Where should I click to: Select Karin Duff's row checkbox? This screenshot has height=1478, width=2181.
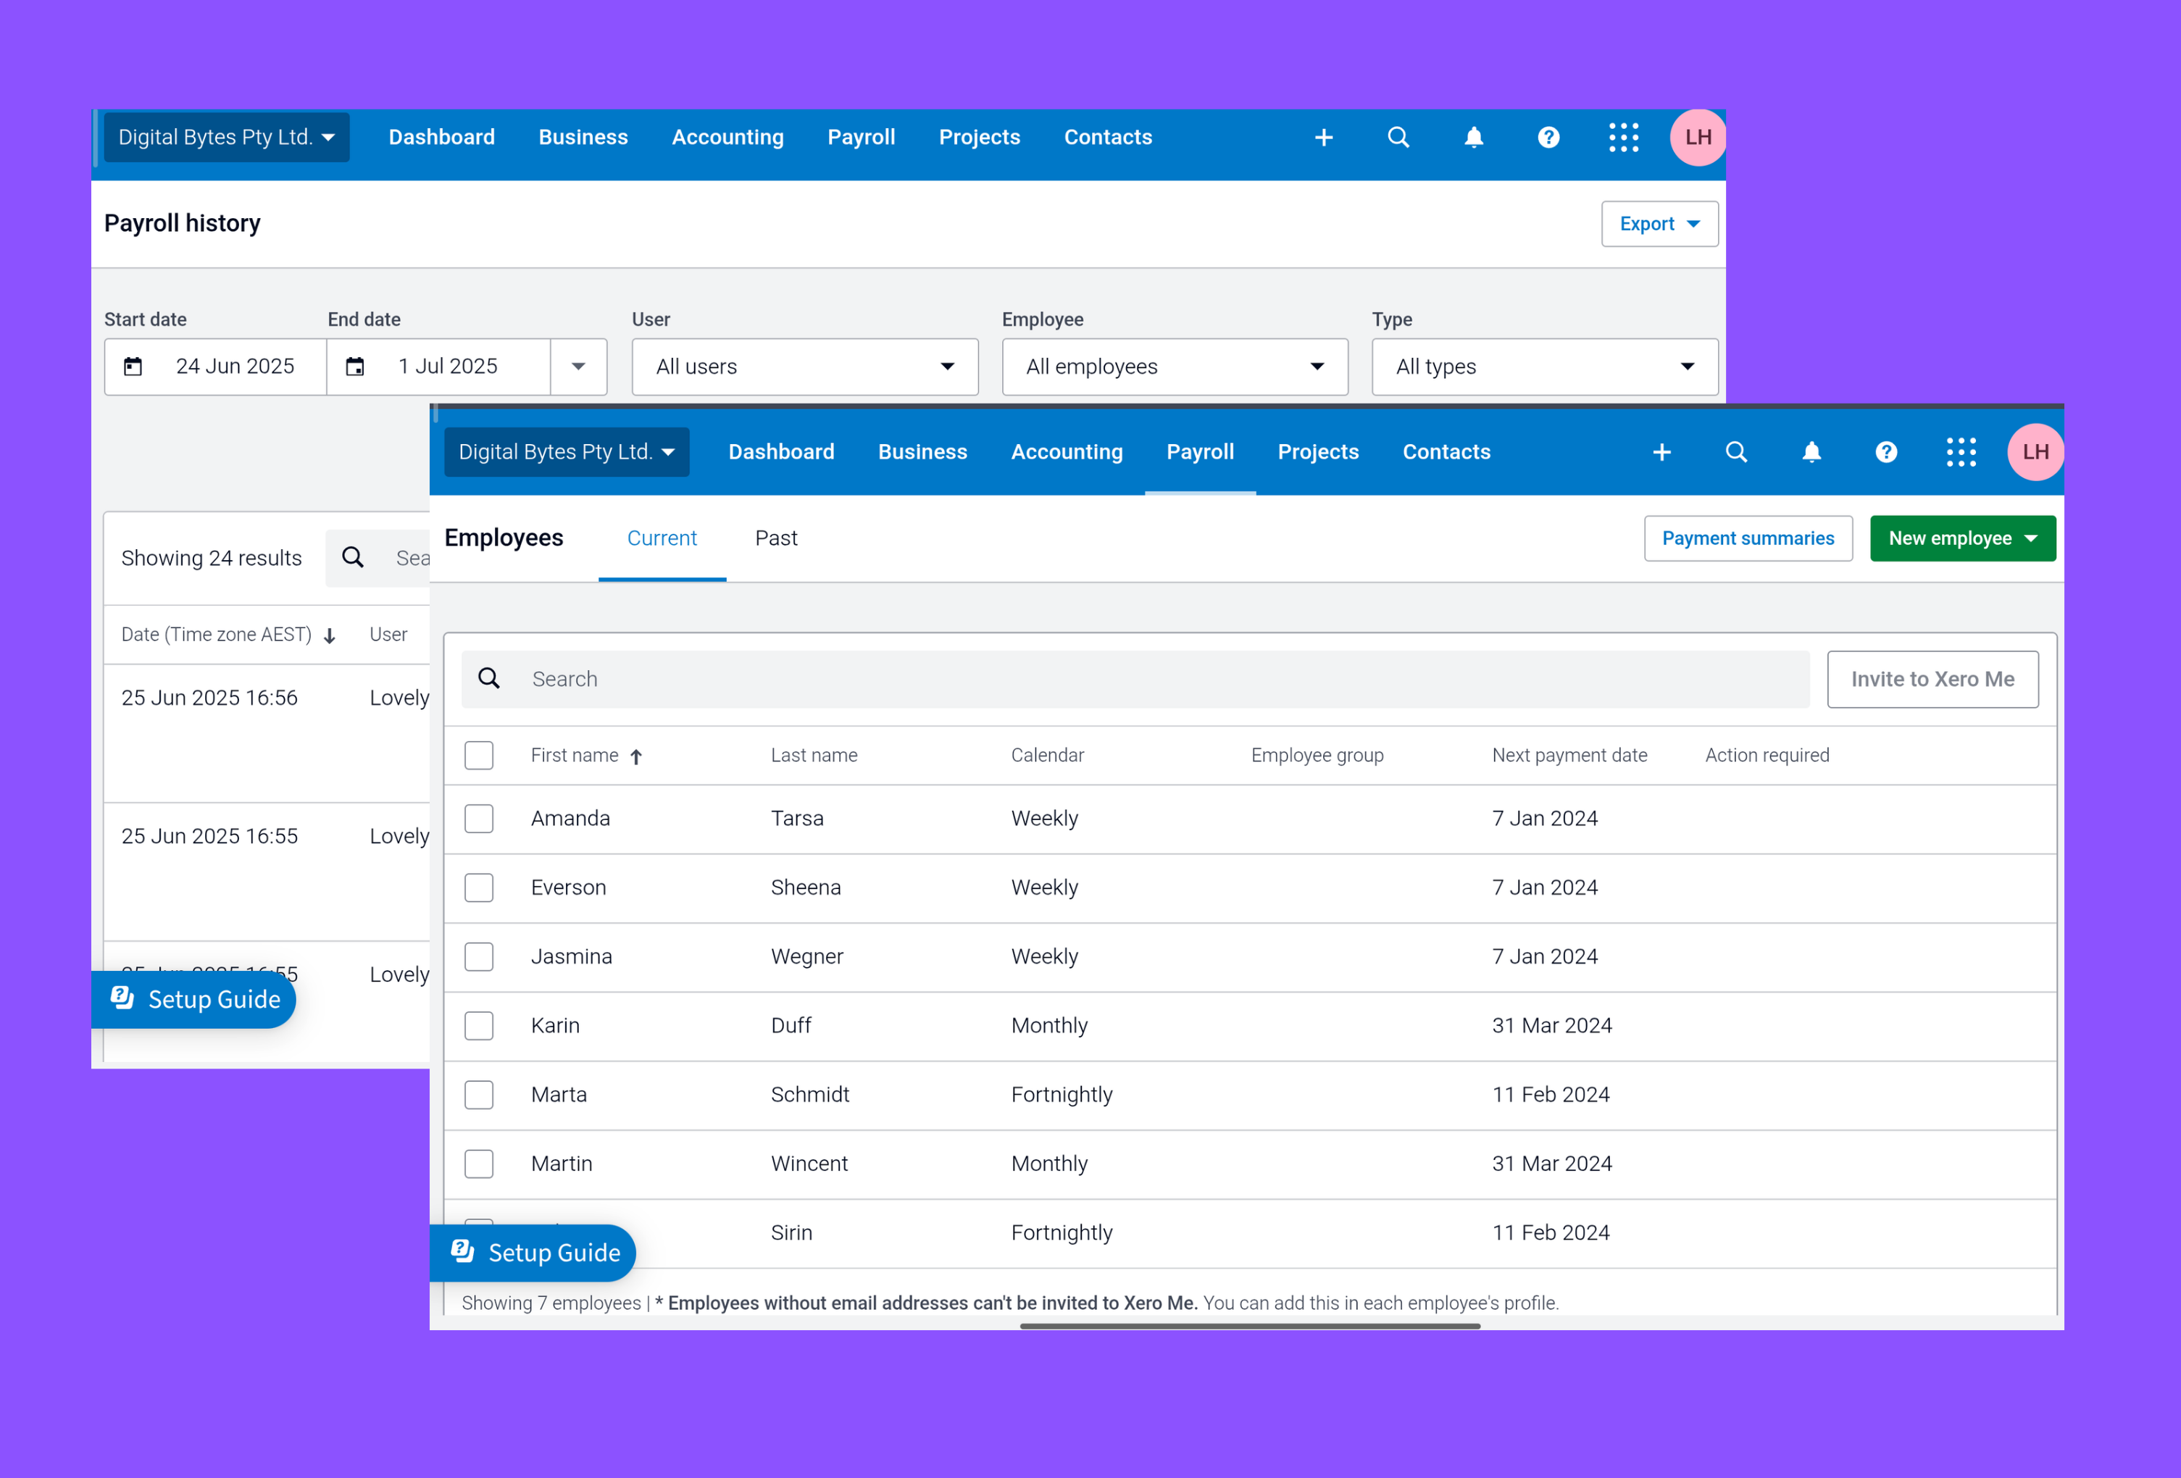click(x=479, y=1026)
